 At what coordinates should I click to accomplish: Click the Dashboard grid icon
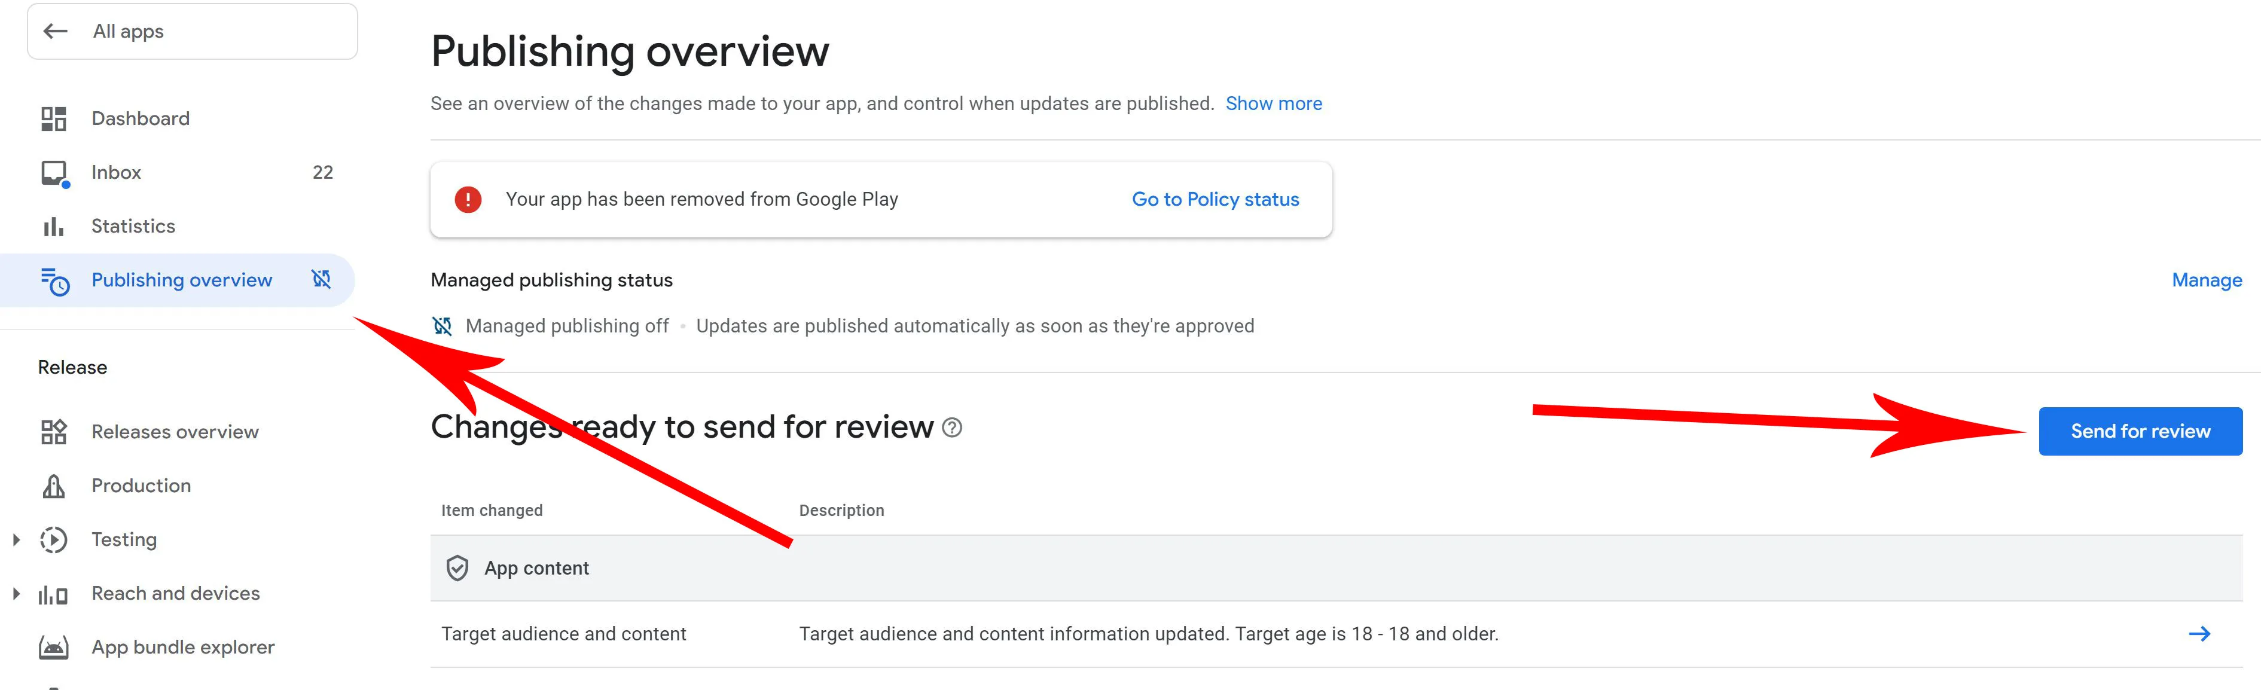click(54, 118)
